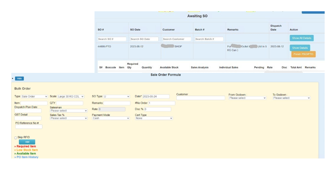
Task: Open the Low Stock Item link
Action: (27, 150)
